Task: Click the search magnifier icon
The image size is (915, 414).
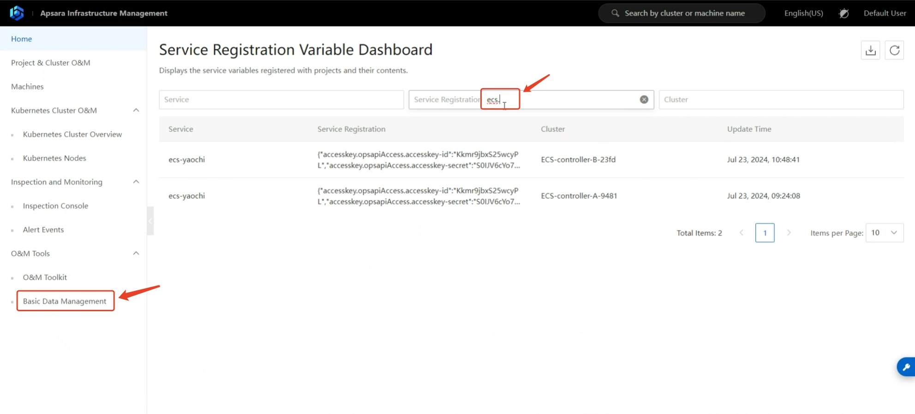Action: pyautogui.click(x=615, y=13)
